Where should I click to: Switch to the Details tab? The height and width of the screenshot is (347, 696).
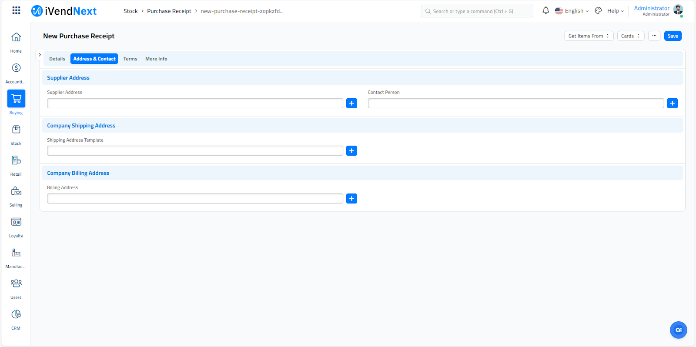(57, 59)
